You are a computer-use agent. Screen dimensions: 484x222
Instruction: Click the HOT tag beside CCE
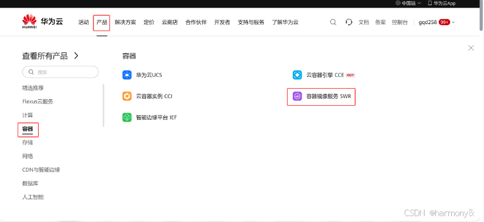point(350,75)
